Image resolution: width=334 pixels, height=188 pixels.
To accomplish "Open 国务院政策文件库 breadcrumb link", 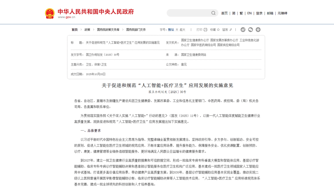I will [x=108, y=30].
